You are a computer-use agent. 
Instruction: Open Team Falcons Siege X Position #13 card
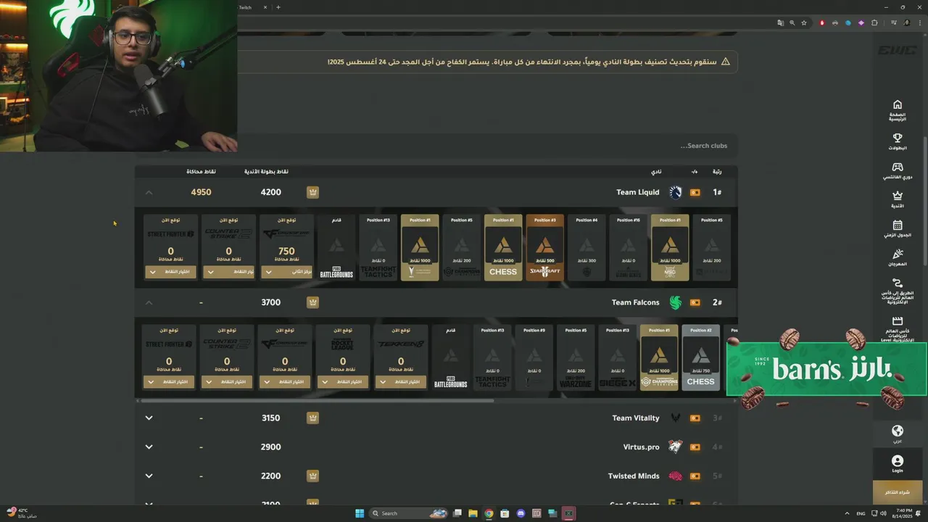pyautogui.click(x=617, y=357)
